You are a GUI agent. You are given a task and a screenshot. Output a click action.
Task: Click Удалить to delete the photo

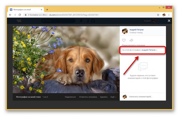tap(104, 97)
